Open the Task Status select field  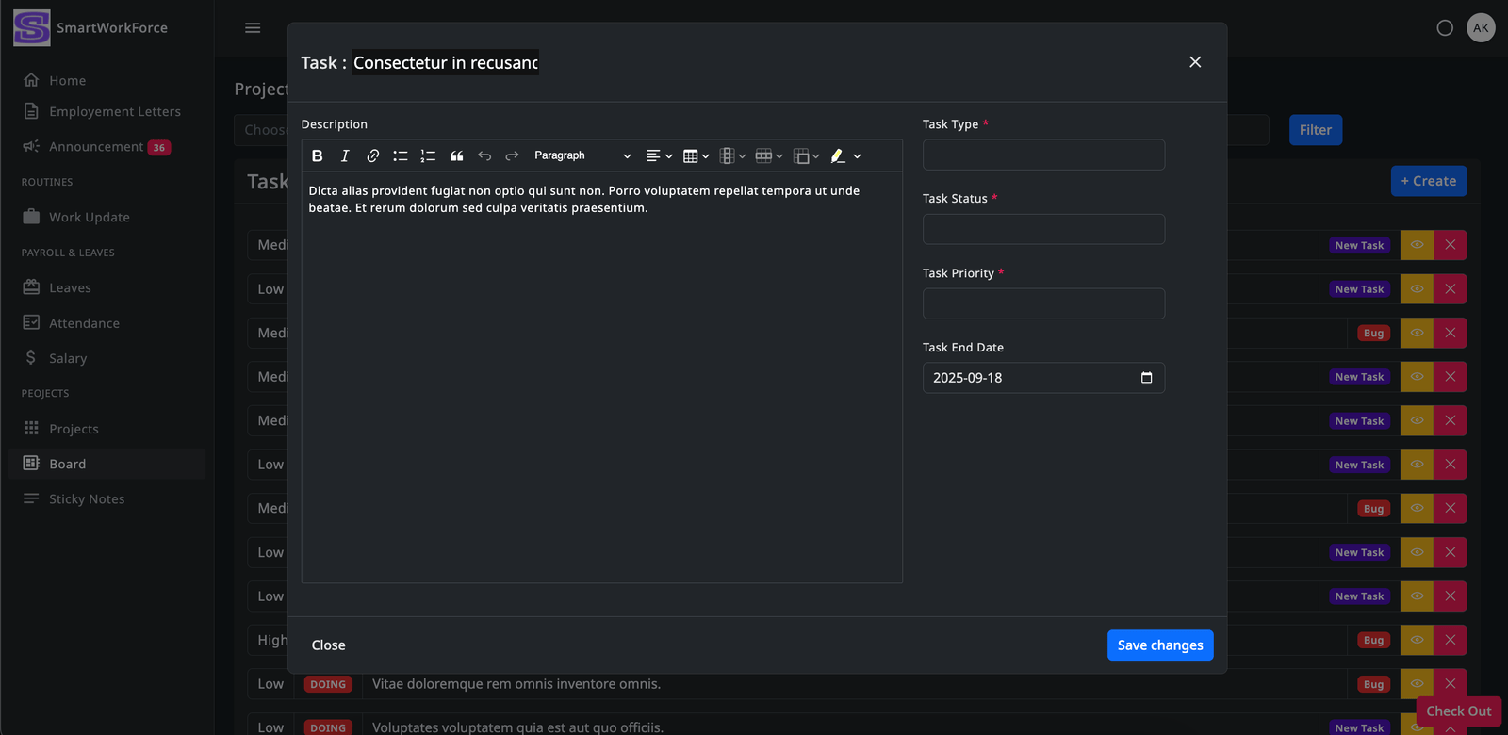1043,229
